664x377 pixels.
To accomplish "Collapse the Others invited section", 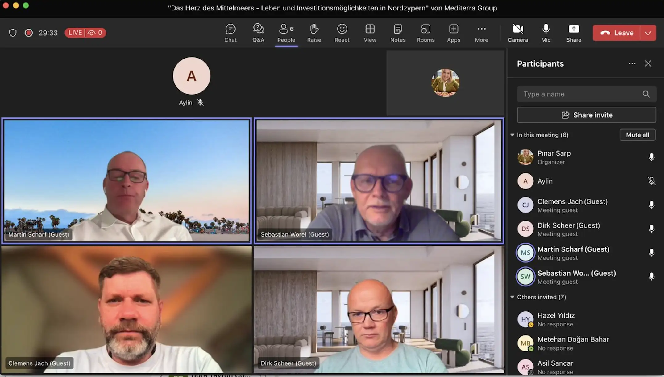I will (513, 297).
